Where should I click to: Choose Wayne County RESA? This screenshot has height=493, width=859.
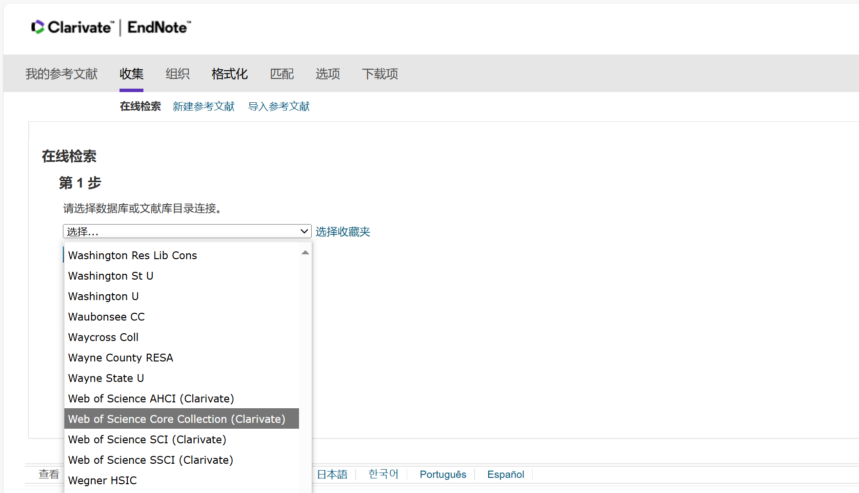[x=181, y=358]
